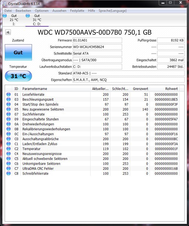This screenshot has height=226, width=189.
Task: Click the status orb for disk C: D:
Action: (28, 16)
